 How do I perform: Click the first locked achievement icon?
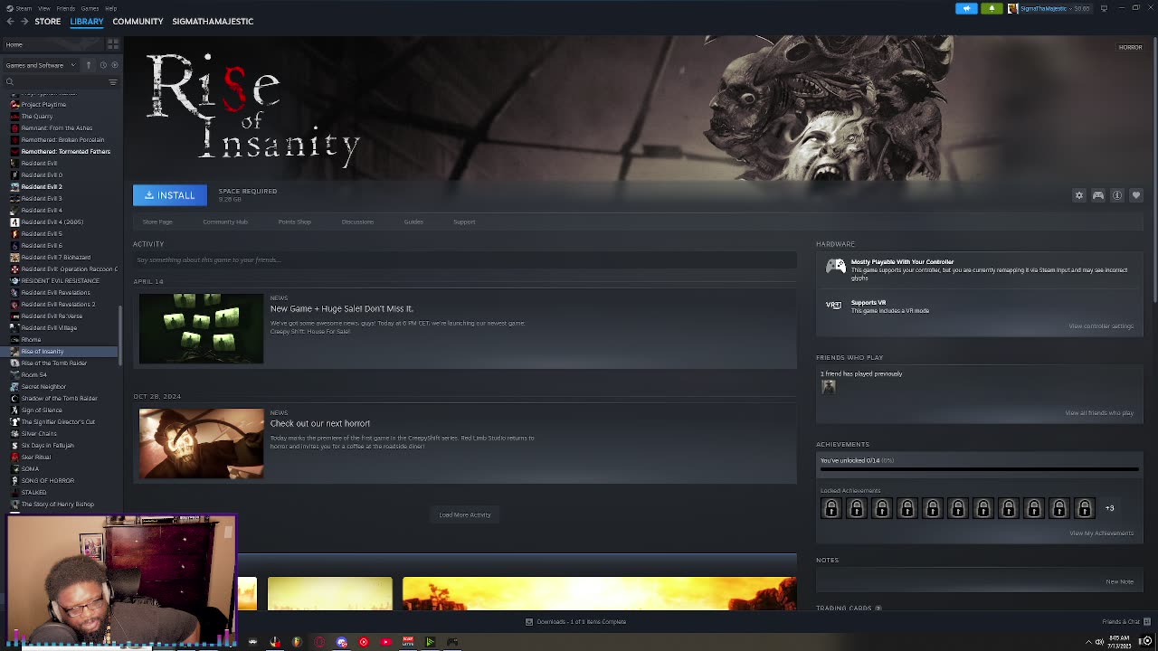coord(831,508)
